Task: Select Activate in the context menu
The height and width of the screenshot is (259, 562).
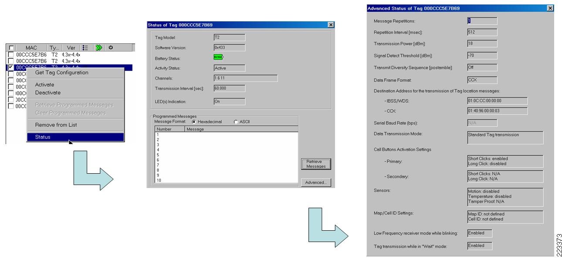Action: (44, 85)
